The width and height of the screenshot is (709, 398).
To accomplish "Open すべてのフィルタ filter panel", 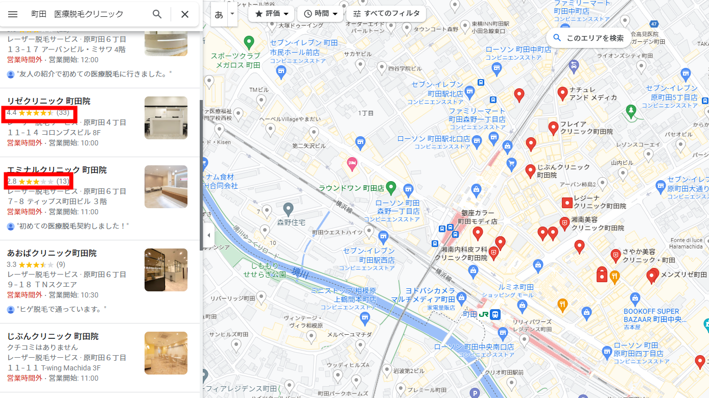I will pyautogui.click(x=386, y=14).
